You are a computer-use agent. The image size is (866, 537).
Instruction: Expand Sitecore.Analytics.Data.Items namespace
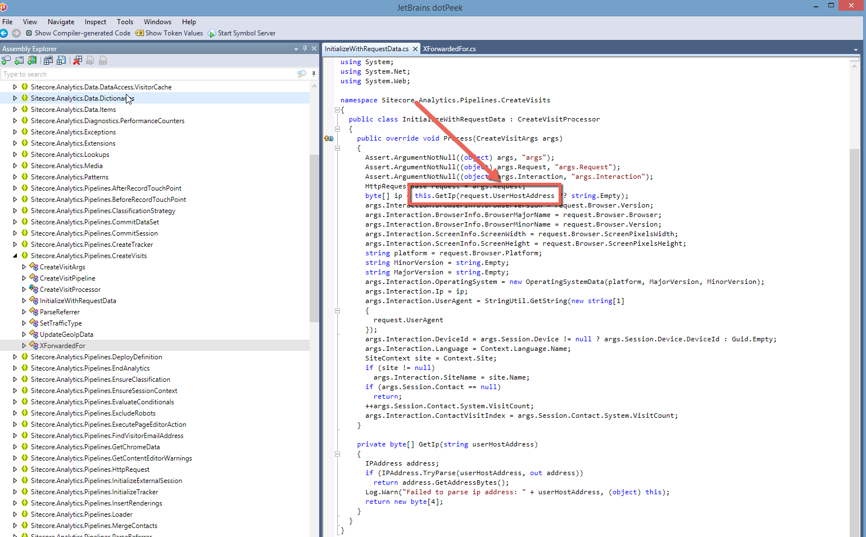click(15, 110)
